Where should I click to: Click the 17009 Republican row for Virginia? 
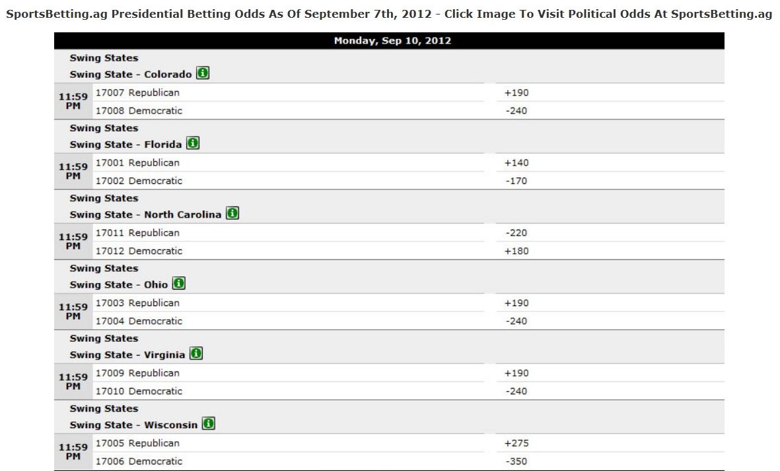[x=289, y=373]
